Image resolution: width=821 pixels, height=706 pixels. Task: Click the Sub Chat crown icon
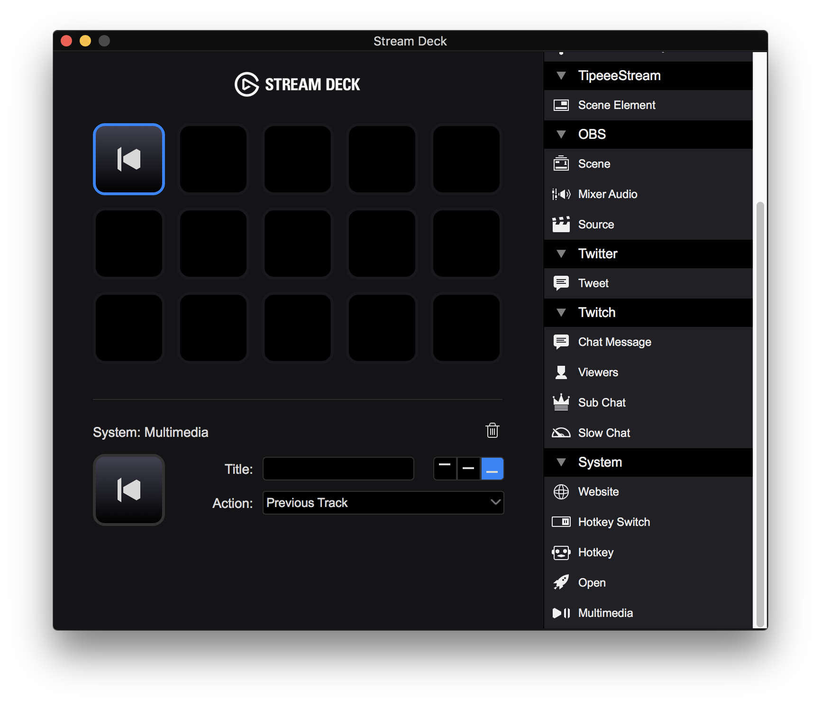pyautogui.click(x=561, y=402)
